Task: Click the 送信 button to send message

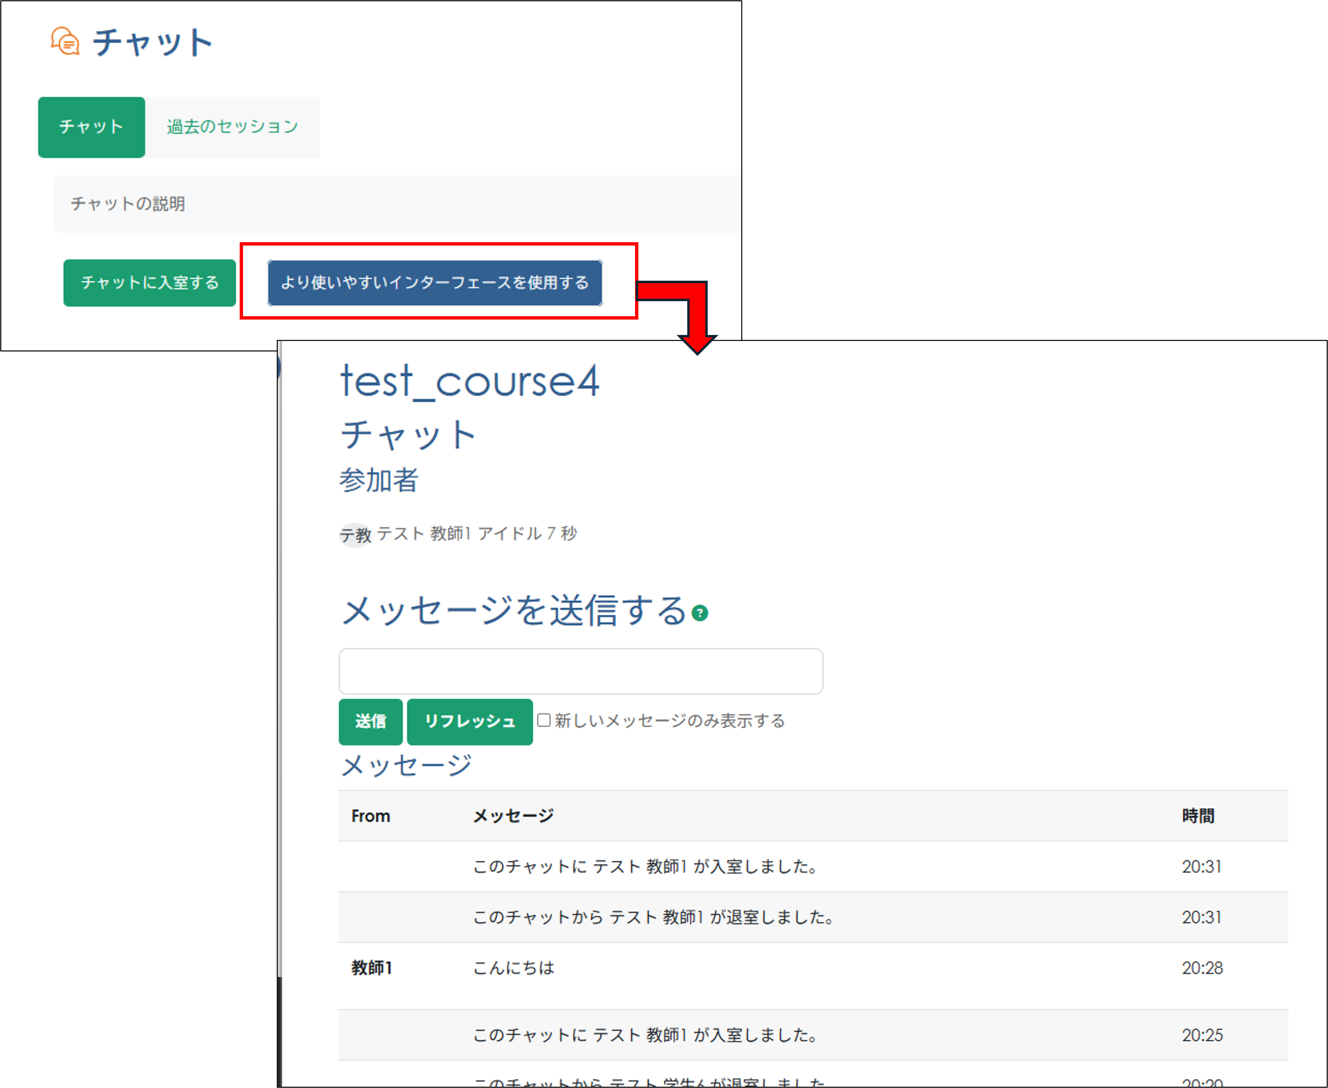Action: point(370,722)
